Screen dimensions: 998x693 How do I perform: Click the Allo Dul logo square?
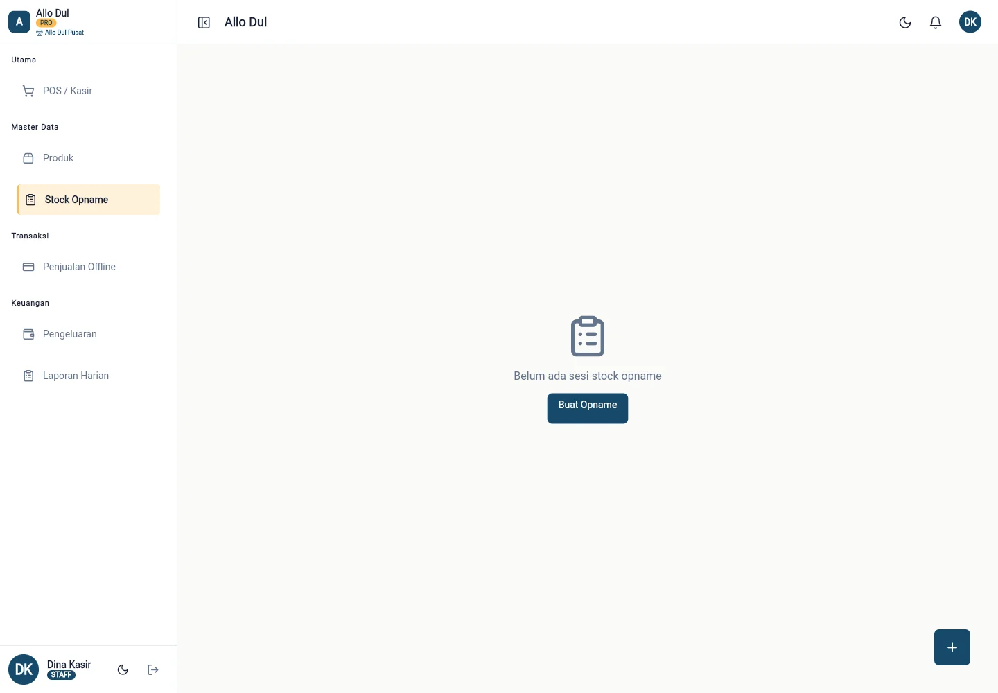click(19, 22)
